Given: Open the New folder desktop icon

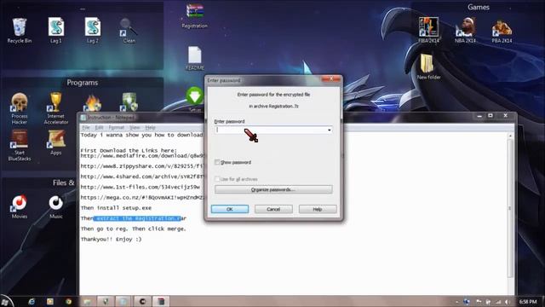Looking at the screenshot, I should tap(429, 67).
